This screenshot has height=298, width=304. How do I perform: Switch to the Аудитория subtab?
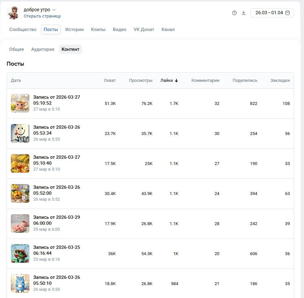coord(43,49)
